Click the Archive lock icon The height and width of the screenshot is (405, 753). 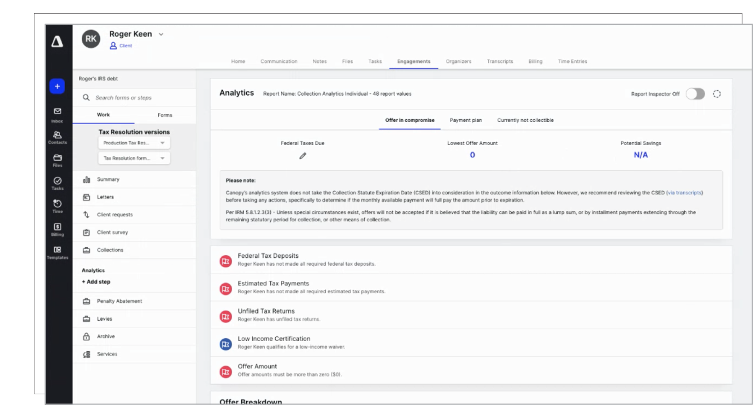pos(86,336)
